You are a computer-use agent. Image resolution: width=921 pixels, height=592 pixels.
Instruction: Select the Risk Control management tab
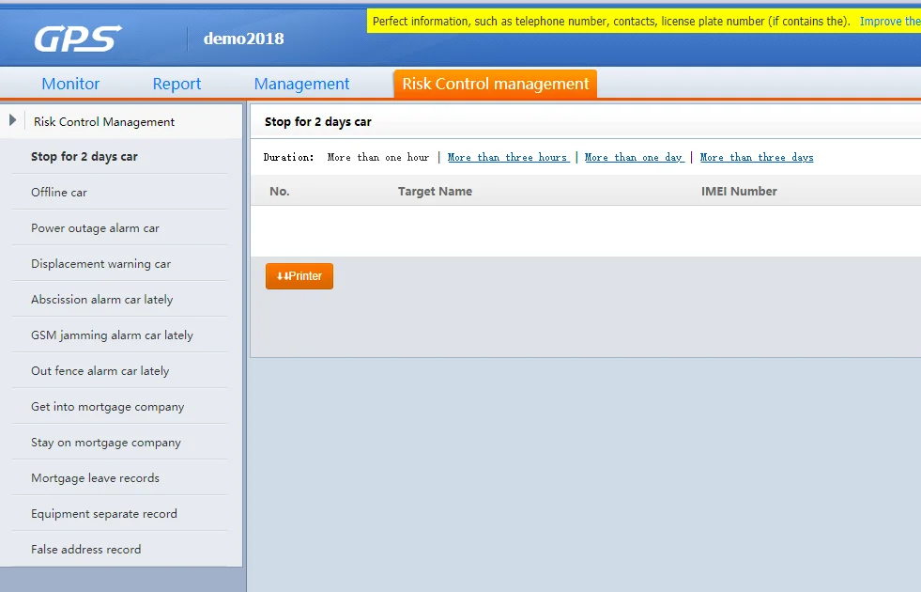(495, 84)
